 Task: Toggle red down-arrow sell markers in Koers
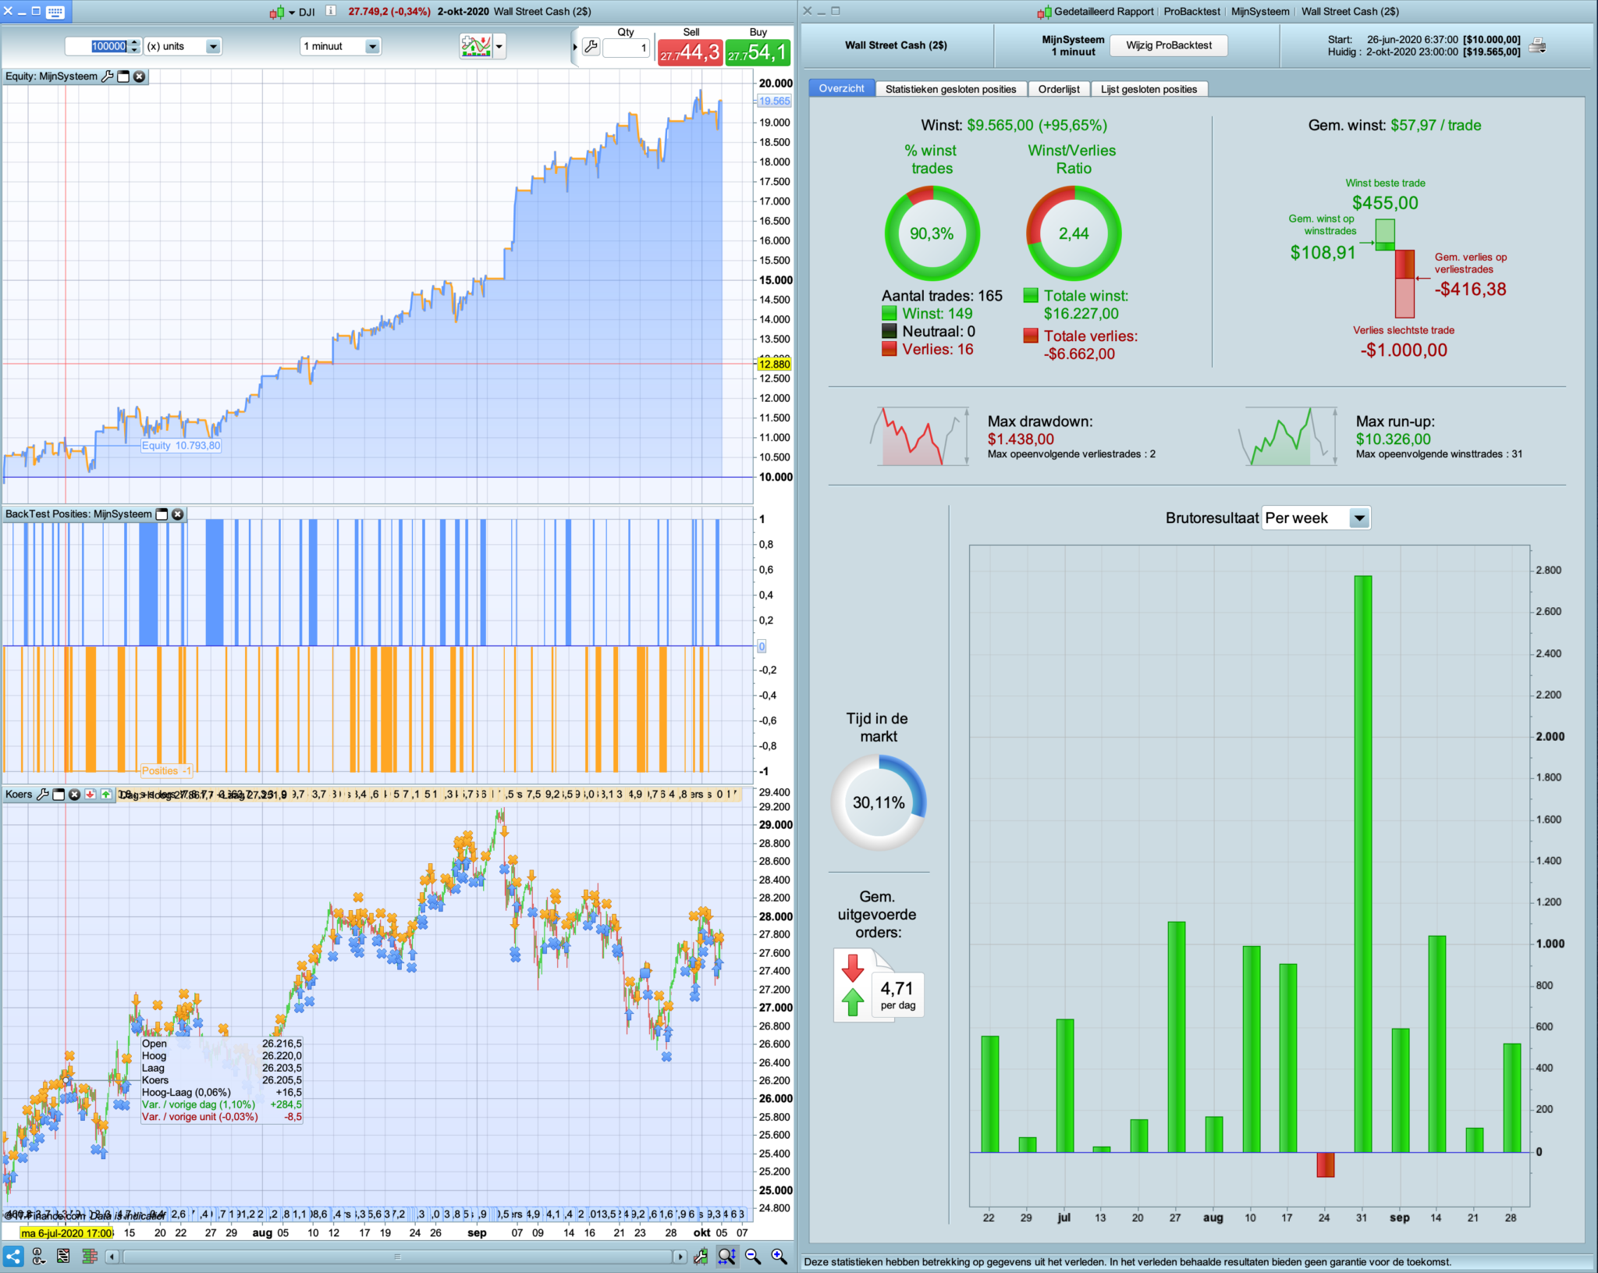(x=91, y=795)
